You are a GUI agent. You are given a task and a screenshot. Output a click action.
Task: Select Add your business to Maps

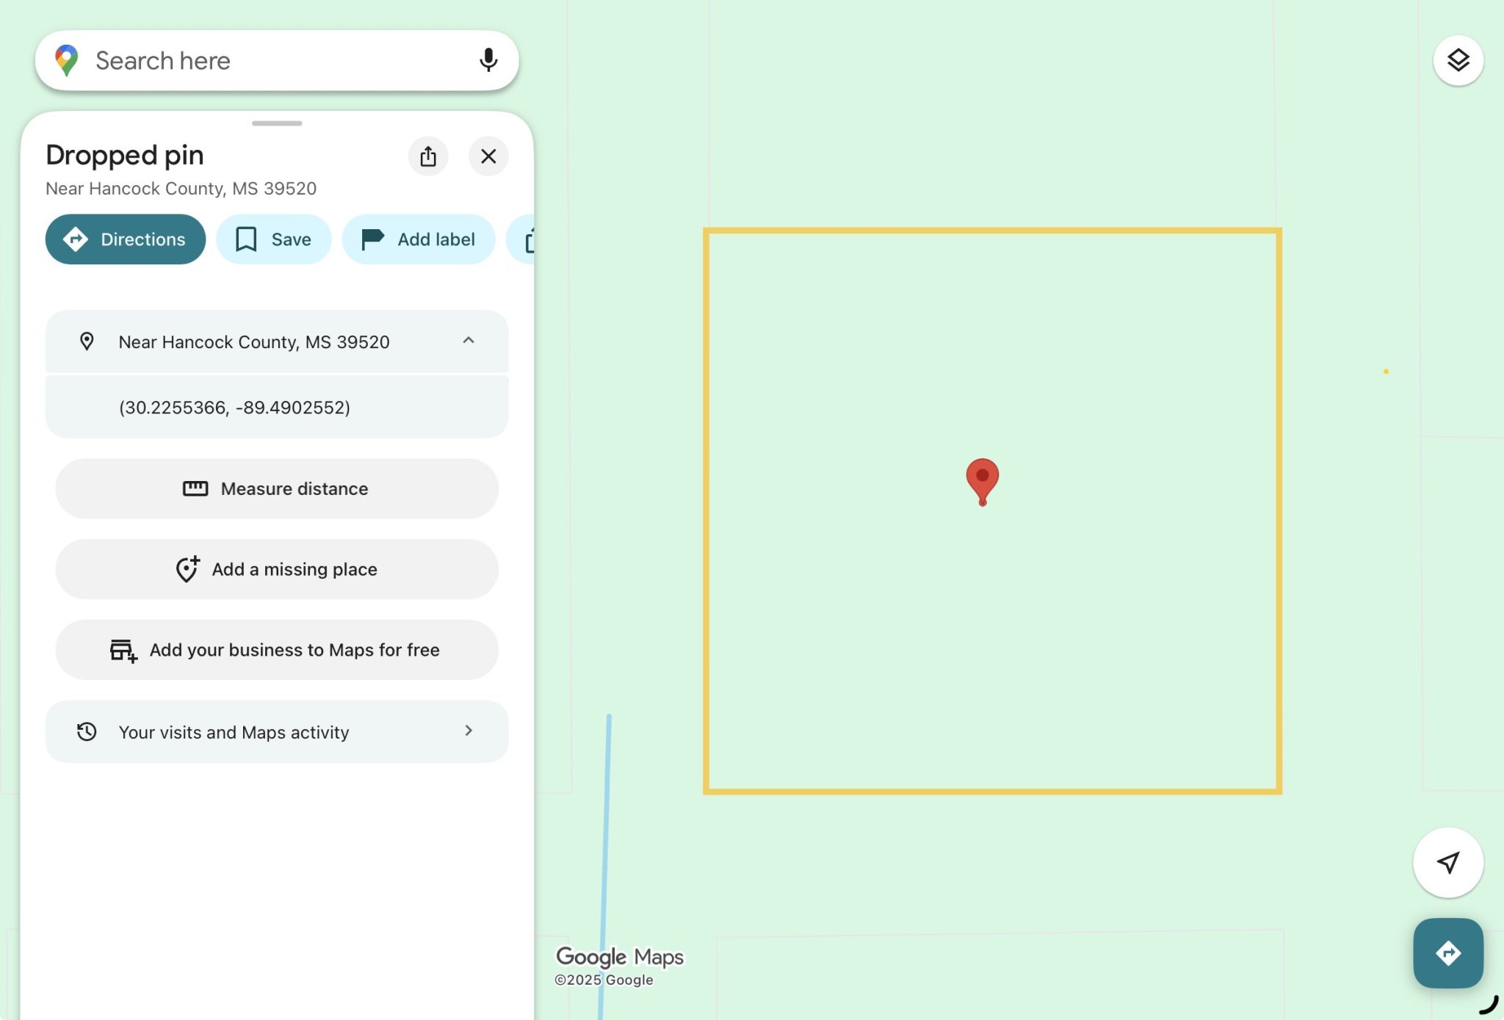[x=276, y=650]
